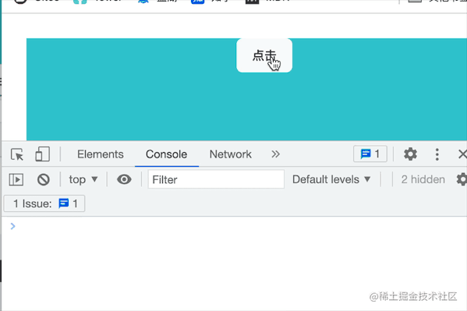
Task: Open the DevTools three-dot menu
Action: pyautogui.click(x=437, y=154)
